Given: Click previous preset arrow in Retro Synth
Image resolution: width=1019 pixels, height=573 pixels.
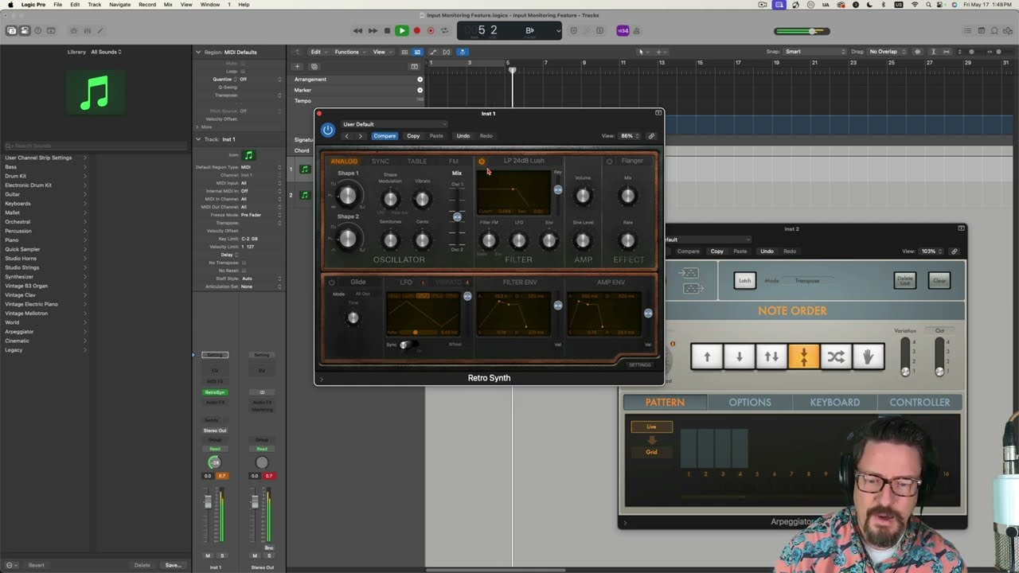Looking at the screenshot, I should pyautogui.click(x=347, y=136).
